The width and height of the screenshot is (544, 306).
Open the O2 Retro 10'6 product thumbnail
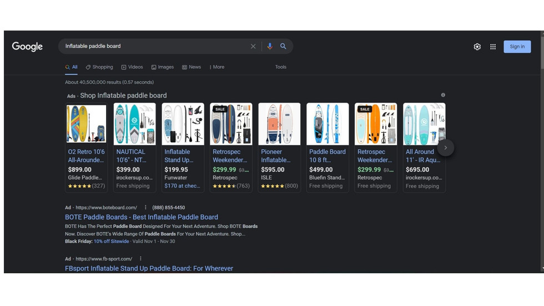coord(86,124)
